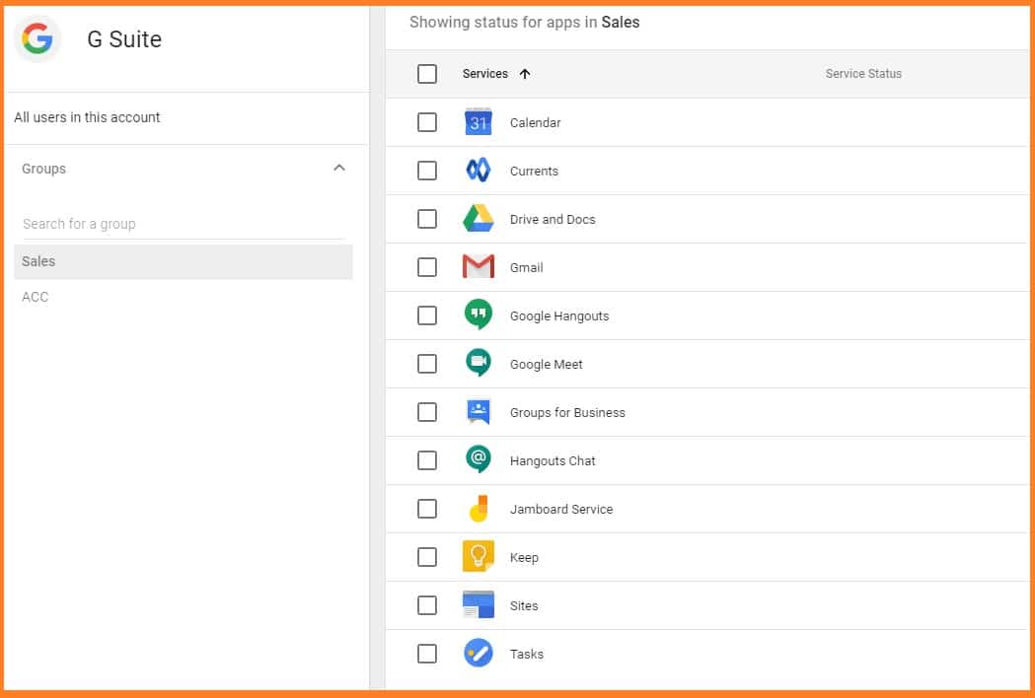Click the Jamboard Service icon
1035x698 pixels.
tap(479, 509)
